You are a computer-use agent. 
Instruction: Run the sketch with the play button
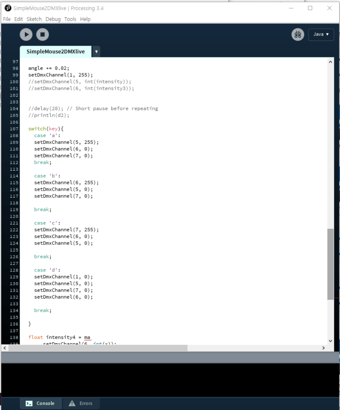(x=26, y=34)
